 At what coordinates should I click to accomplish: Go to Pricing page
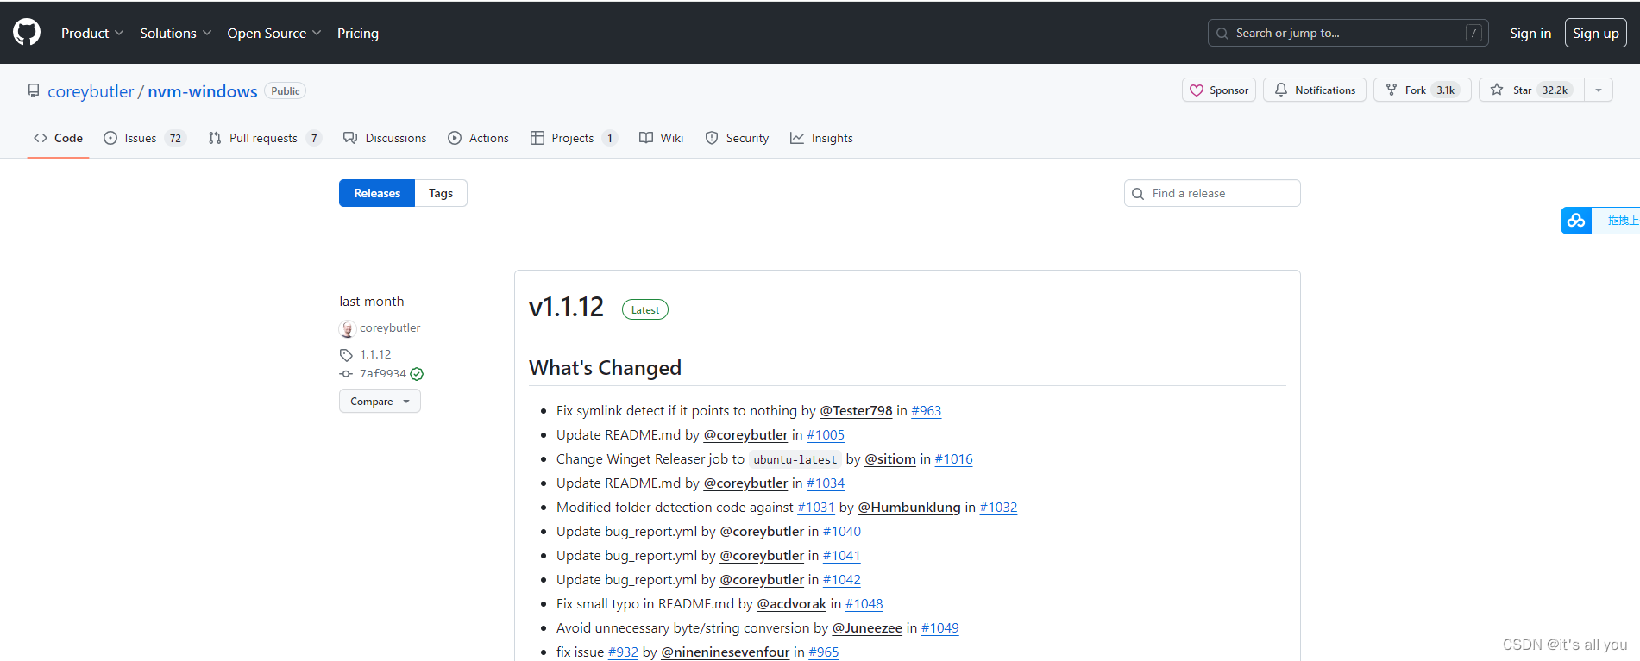point(358,33)
